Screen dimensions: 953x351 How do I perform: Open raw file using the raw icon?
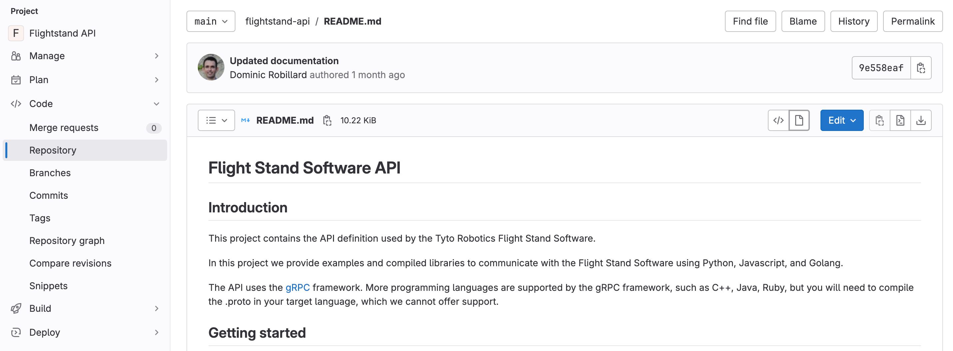click(900, 120)
